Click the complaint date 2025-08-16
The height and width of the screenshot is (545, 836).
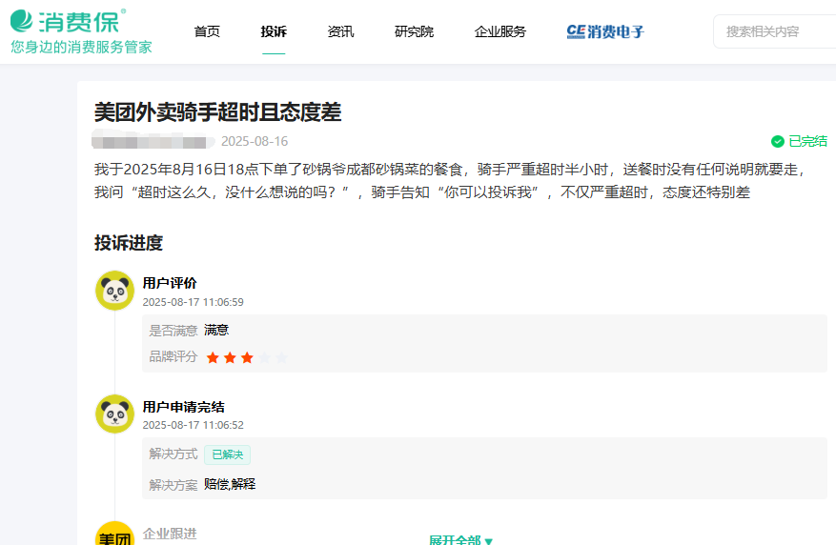tap(255, 141)
